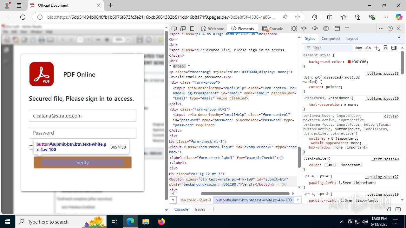The image size is (406, 228).
Task: Click #D61C00 background color swatch
Action: click(x=349, y=62)
